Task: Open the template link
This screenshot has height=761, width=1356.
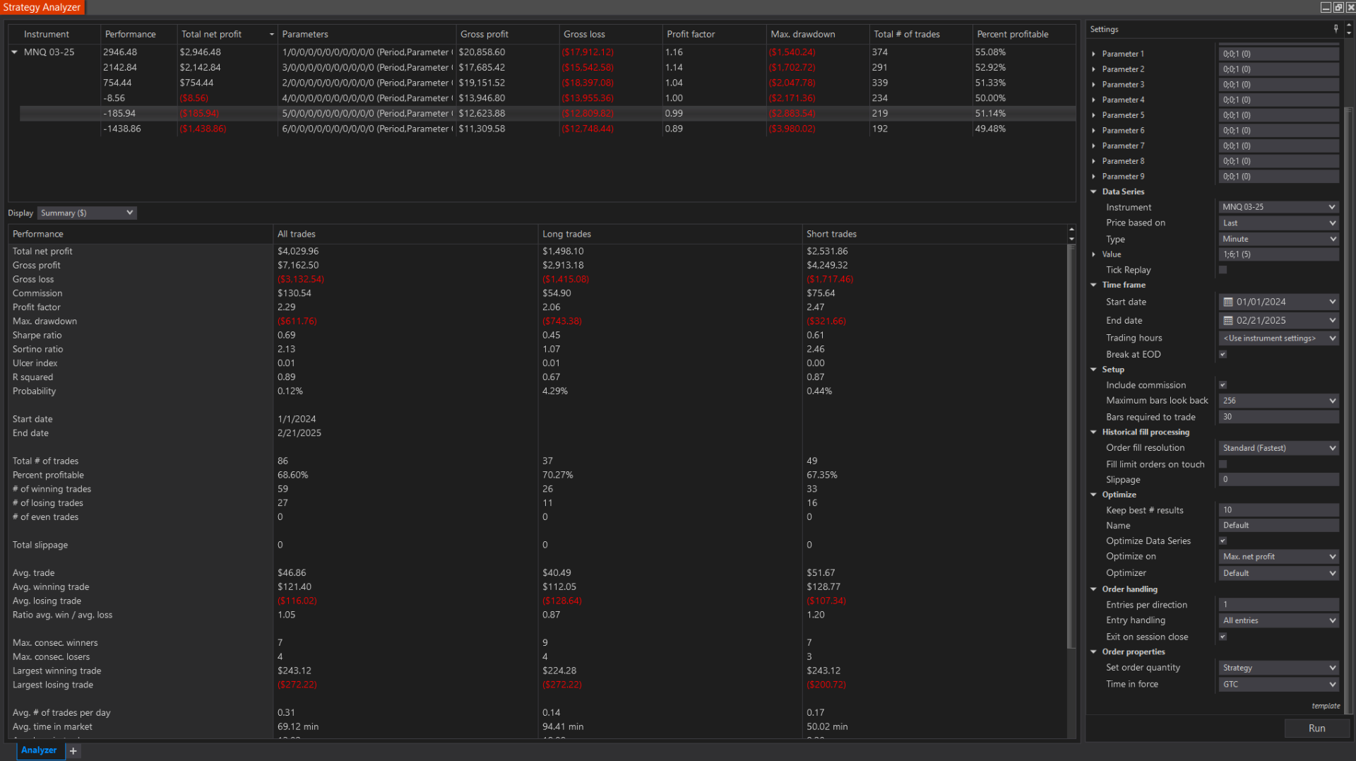Action: (x=1326, y=706)
